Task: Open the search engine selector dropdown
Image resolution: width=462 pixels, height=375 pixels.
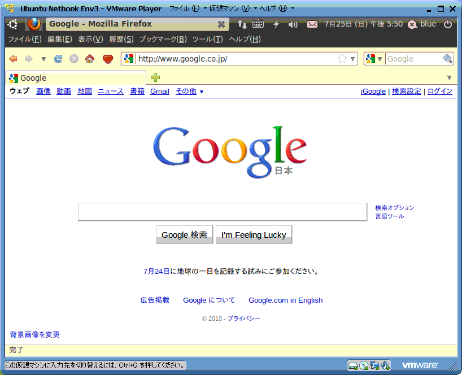Action: pos(380,59)
